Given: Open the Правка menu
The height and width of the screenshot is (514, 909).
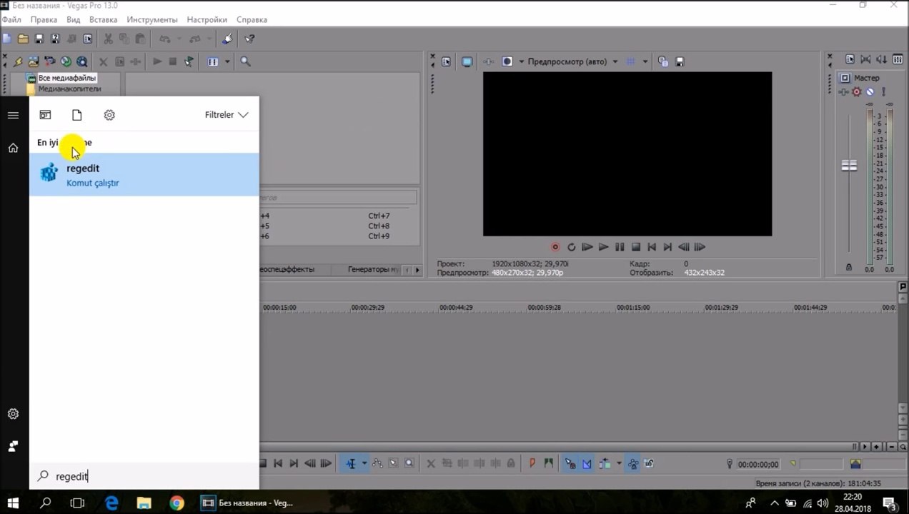Looking at the screenshot, I should (44, 20).
